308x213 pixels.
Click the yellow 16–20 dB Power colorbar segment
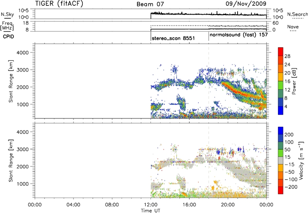pyautogui.click(x=281, y=77)
